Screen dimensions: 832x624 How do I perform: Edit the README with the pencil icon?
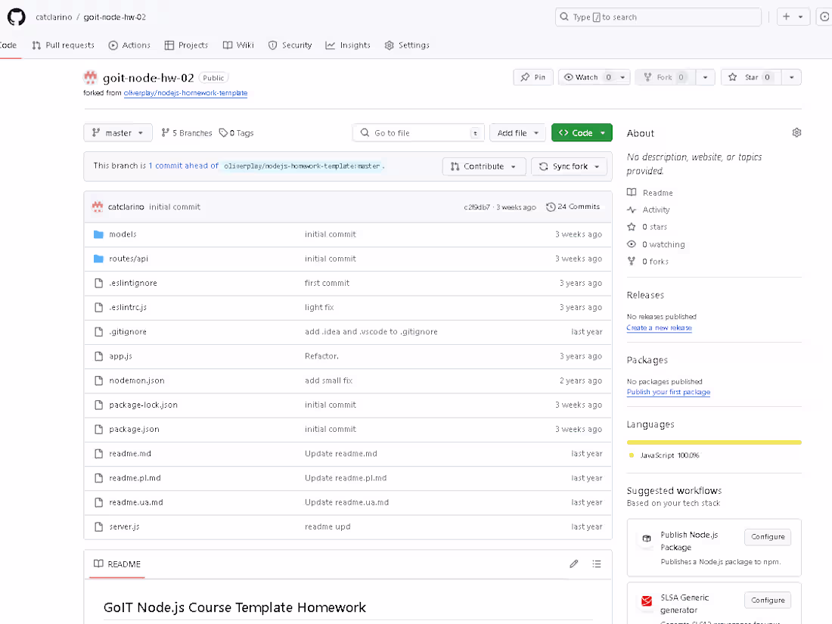tap(573, 563)
